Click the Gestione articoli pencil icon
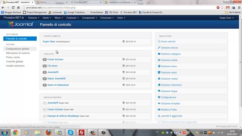 pyautogui.click(x=159, y=48)
